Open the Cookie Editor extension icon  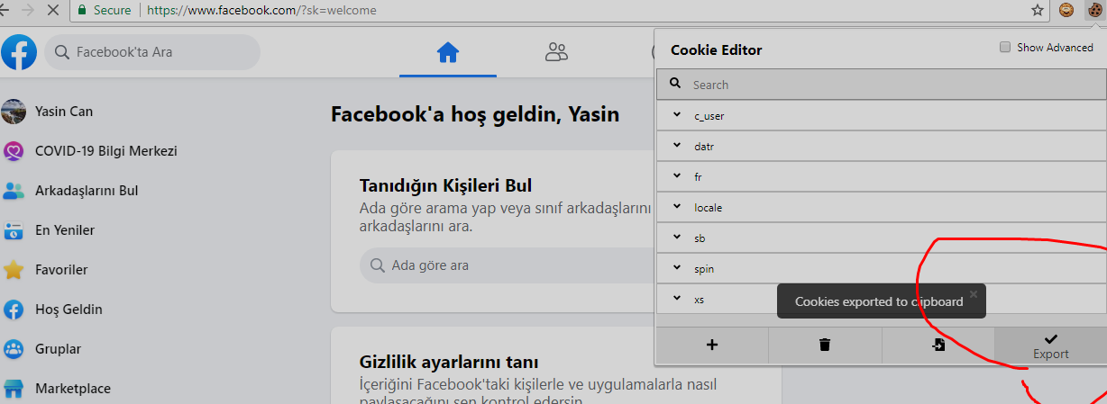point(1094,11)
